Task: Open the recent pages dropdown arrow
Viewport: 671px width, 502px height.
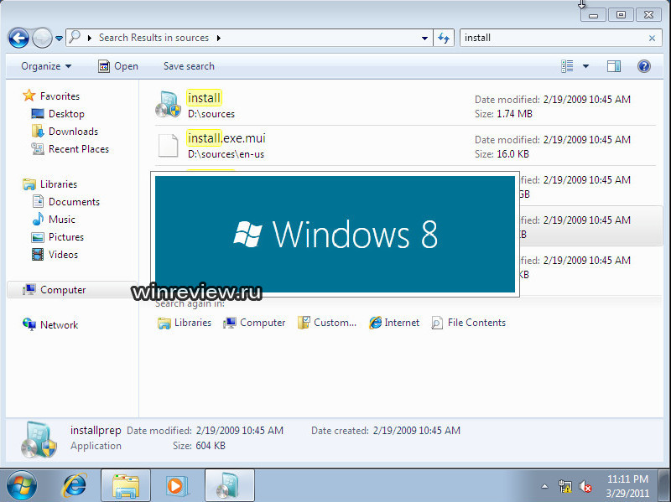Action: click(x=59, y=39)
